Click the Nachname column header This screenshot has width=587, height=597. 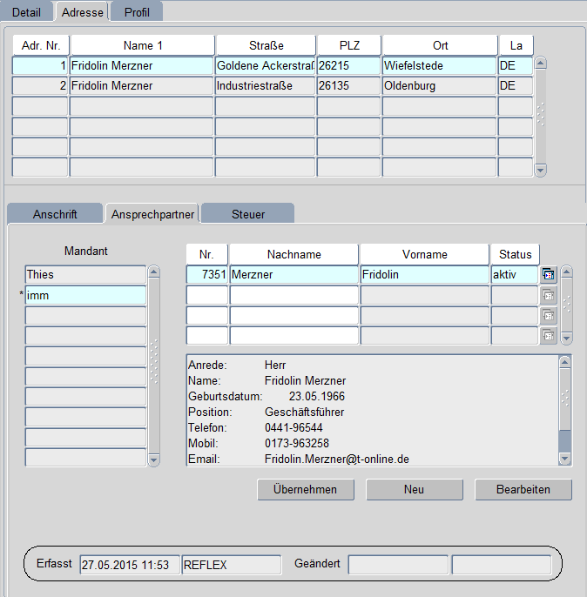click(293, 254)
